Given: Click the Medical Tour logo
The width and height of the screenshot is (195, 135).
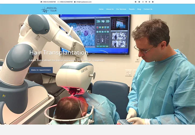Looking at the screenshot, I should click(49, 9).
